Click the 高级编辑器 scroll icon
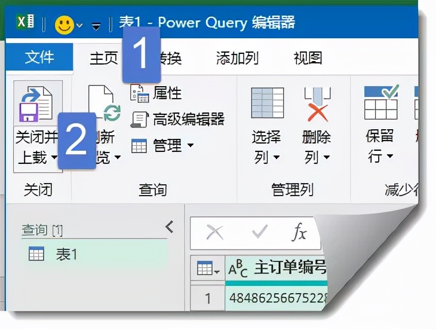Viewport: 436px width, 329px height. [x=140, y=120]
